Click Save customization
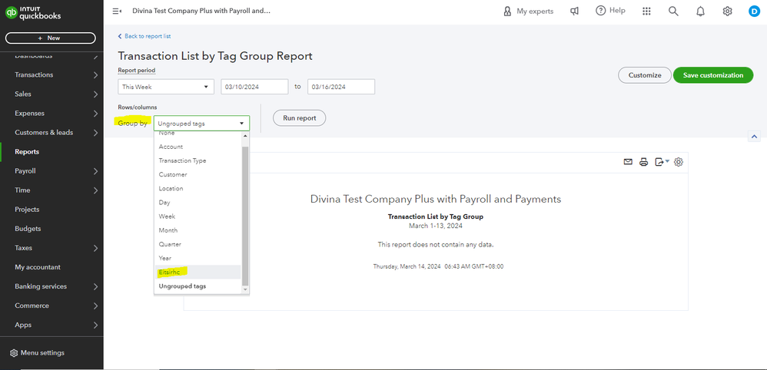 [x=713, y=75]
